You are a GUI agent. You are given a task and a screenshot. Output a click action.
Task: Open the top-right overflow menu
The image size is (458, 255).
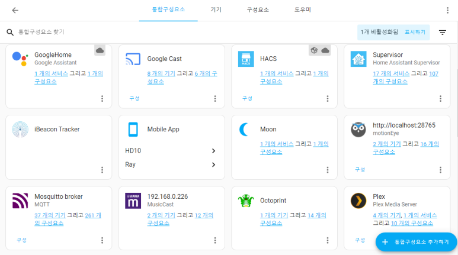447,10
